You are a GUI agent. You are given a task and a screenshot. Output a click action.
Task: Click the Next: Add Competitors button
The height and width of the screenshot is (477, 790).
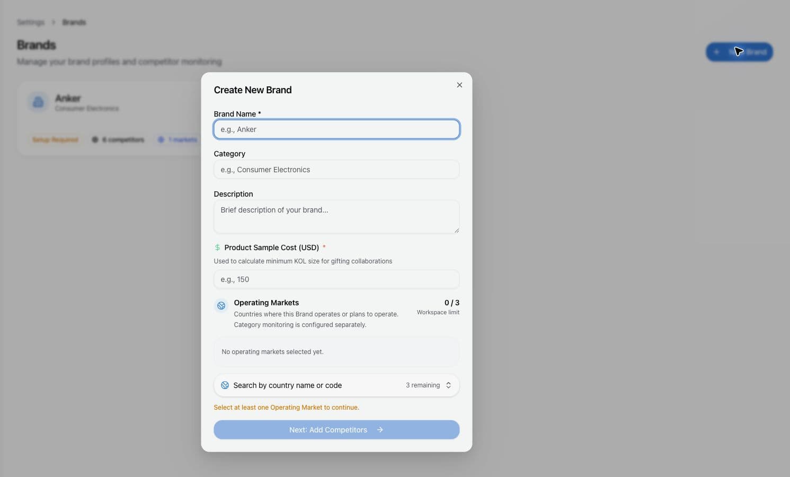coord(336,430)
